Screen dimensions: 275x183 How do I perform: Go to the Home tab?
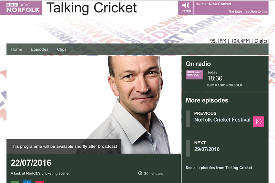16,49
